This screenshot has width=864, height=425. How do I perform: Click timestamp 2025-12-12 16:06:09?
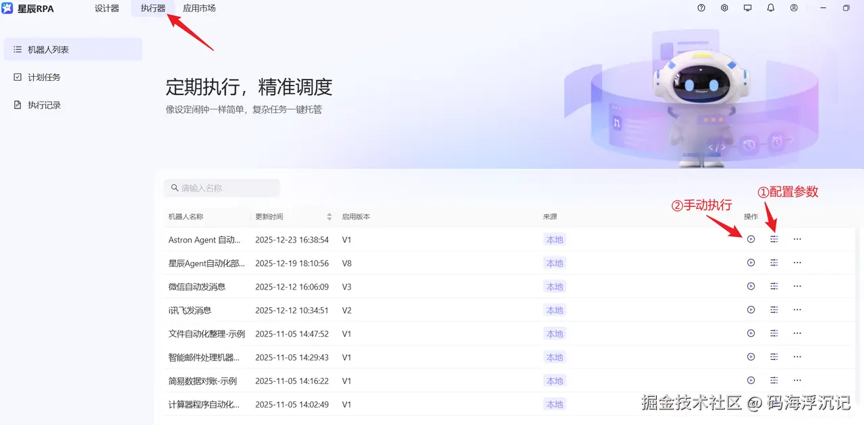pos(292,287)
